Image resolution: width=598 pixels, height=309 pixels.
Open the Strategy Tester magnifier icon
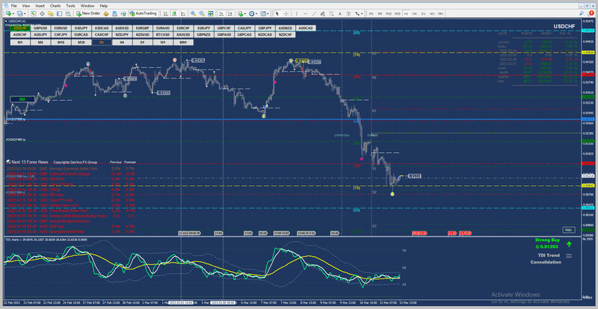(68, 13)
